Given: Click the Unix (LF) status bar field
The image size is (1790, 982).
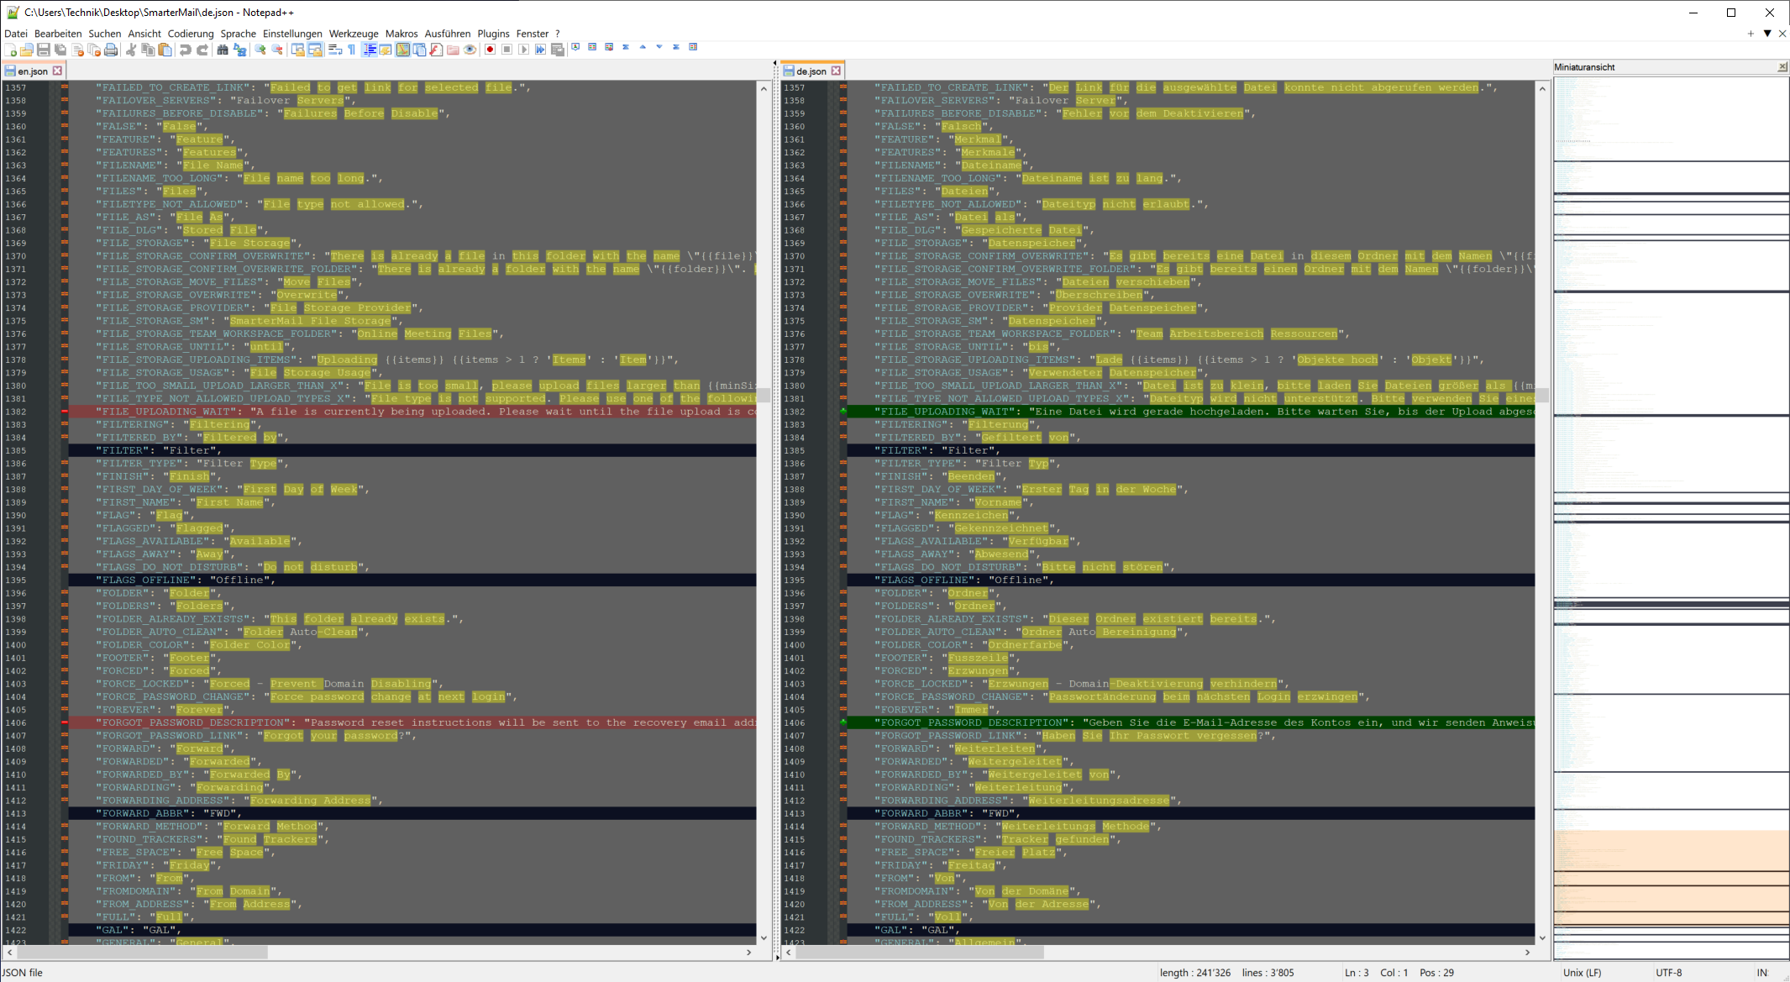Looking at the screenshot, I should [1582, 973].
